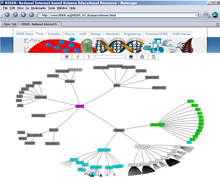This screenshot has width=220, height=182.
Task: Click the viewer search text field
Action: pyautogui.click(x=110, y=57)
